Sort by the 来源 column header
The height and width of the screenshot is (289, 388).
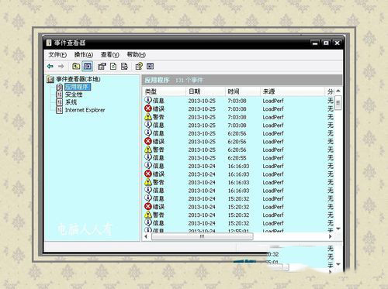point(293,91)
